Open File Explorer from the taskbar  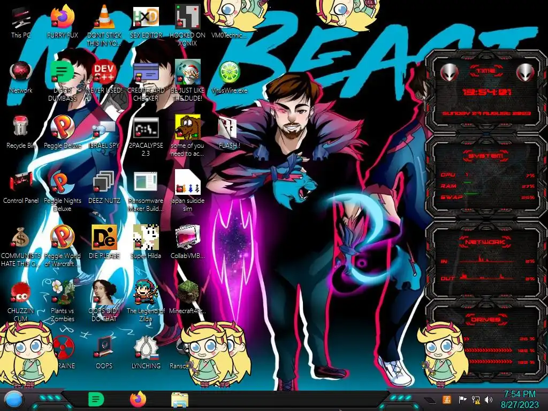click(x=180, y=400)
